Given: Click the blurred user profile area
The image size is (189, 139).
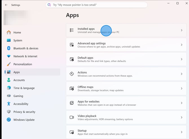Looking at the screenshot, I should click(17, 18).
